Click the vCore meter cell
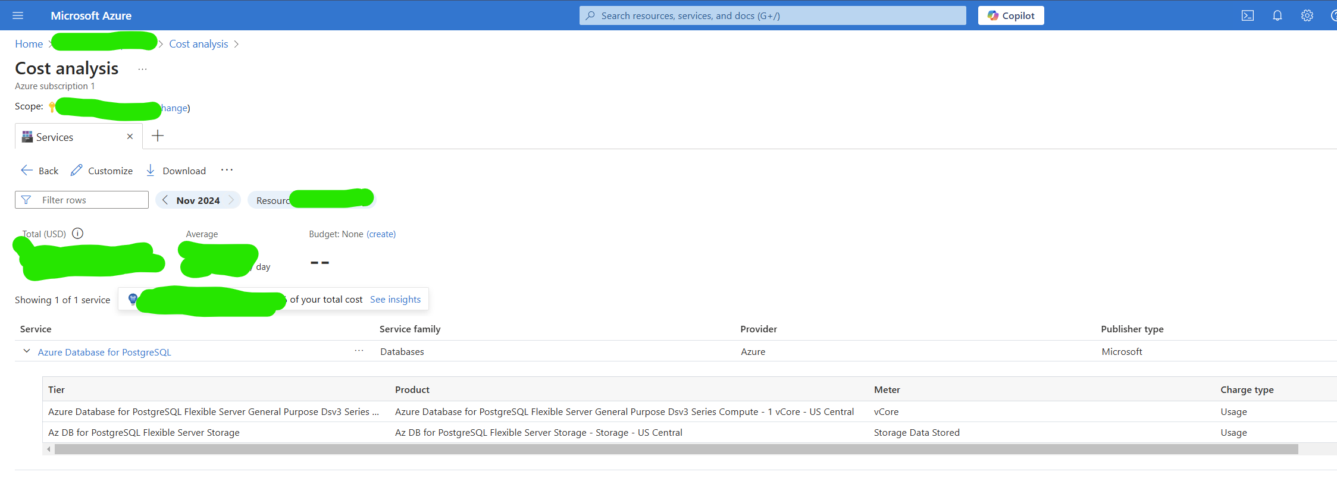Viewport: 1337px width, 497px height. (887, 412)
